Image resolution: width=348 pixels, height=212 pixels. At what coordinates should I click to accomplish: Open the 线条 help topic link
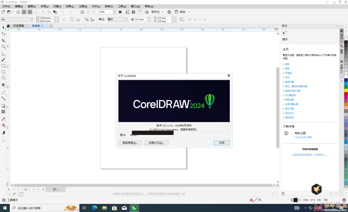(x=287, y=64)
